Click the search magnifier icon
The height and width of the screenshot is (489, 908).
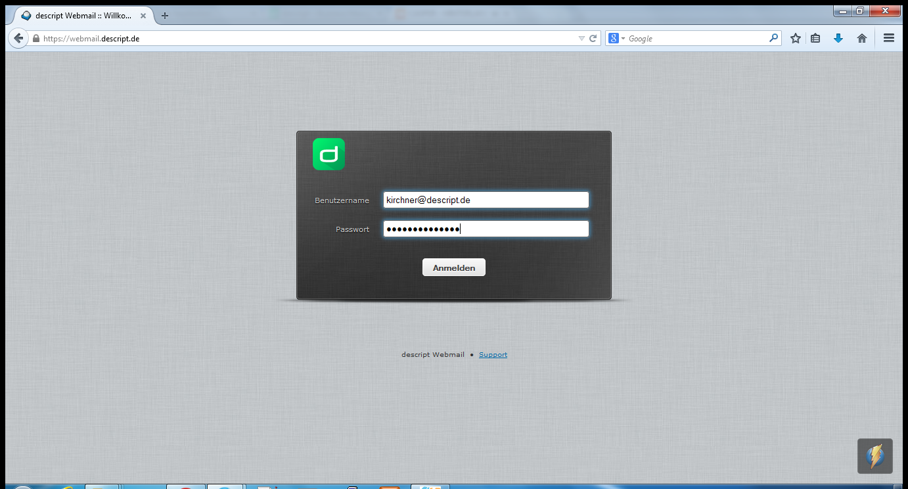[x=773, y=38]
